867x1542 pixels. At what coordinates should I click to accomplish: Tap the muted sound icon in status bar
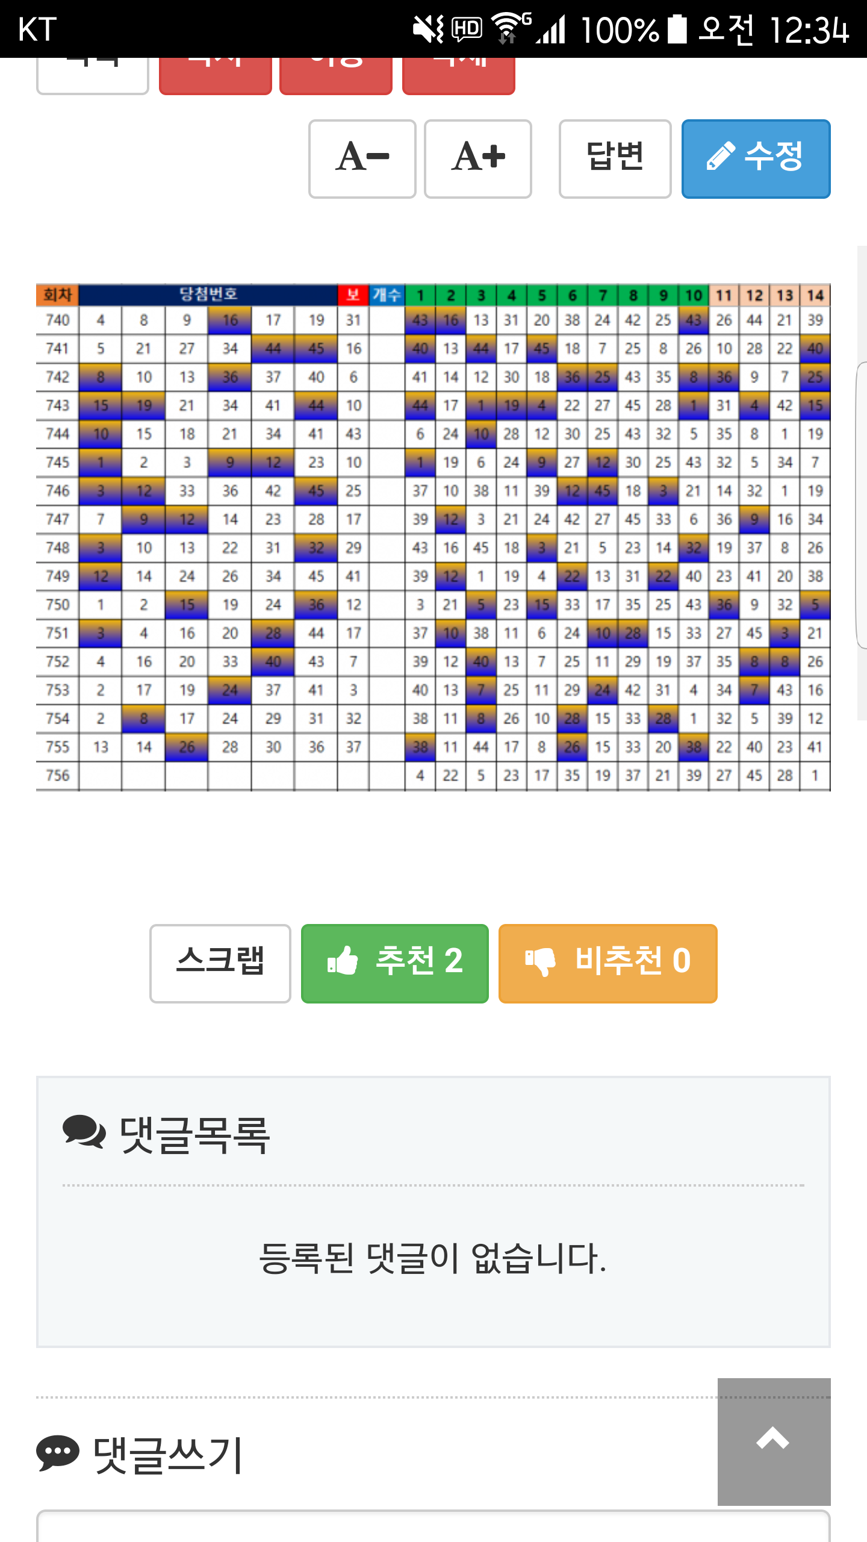pos(427,29)
